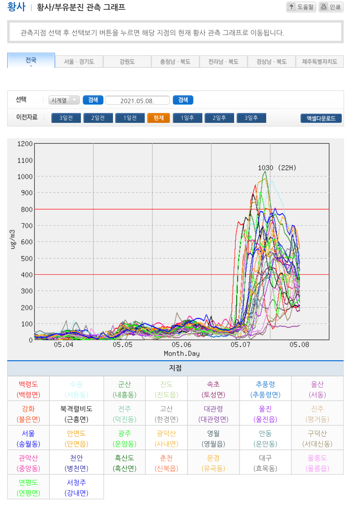This screenshot has height=516, width=350.
Task: Select the orange 현재 button
Action: pyautogui.click(x=158, y=118)
